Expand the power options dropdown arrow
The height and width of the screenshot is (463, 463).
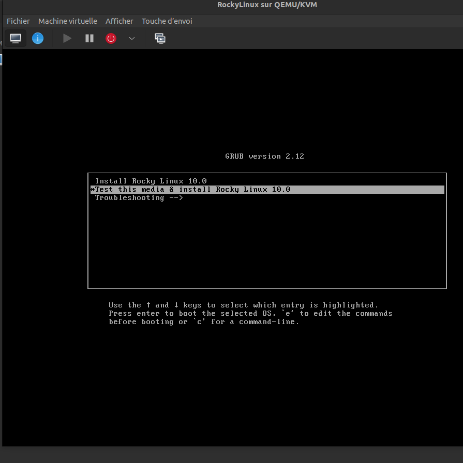click(132, 38)
